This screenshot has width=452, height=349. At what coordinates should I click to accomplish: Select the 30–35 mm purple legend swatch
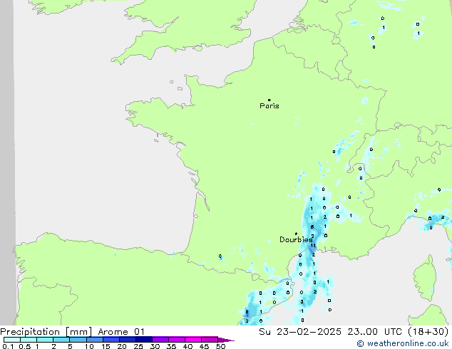pyautogui.click(x=160, y=340)
